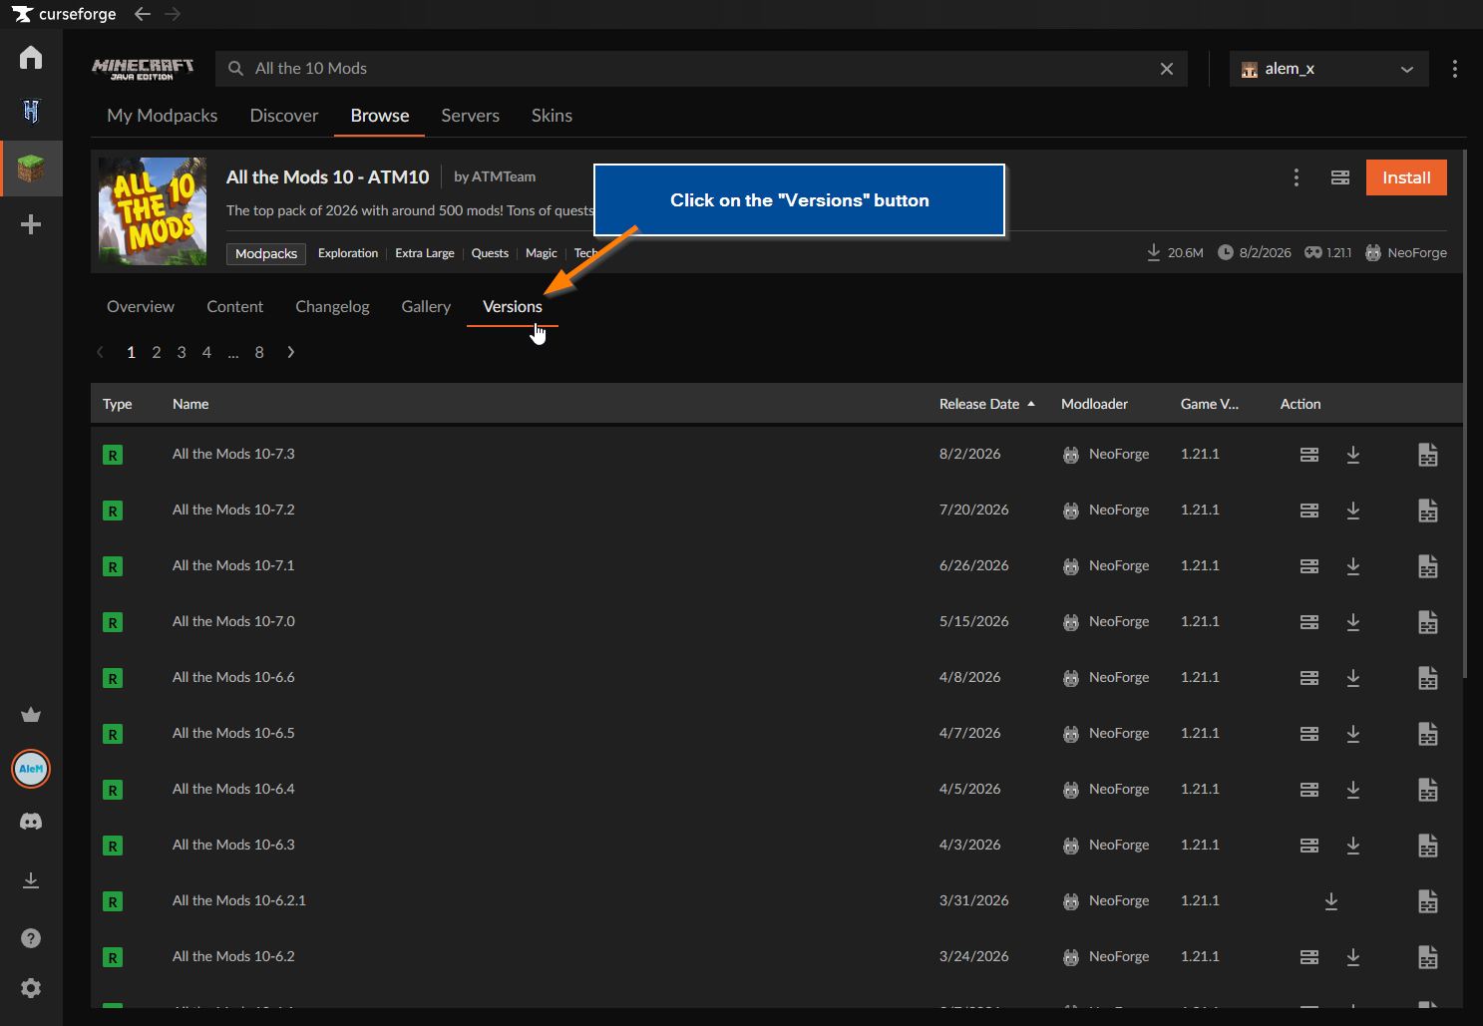1483x1026 pixels.
Task: Open the Versions tab
Action: [513, 306]
